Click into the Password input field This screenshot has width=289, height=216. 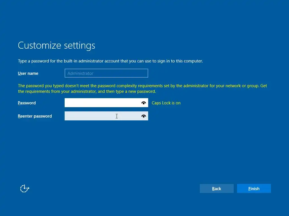(x=106, y=103)
